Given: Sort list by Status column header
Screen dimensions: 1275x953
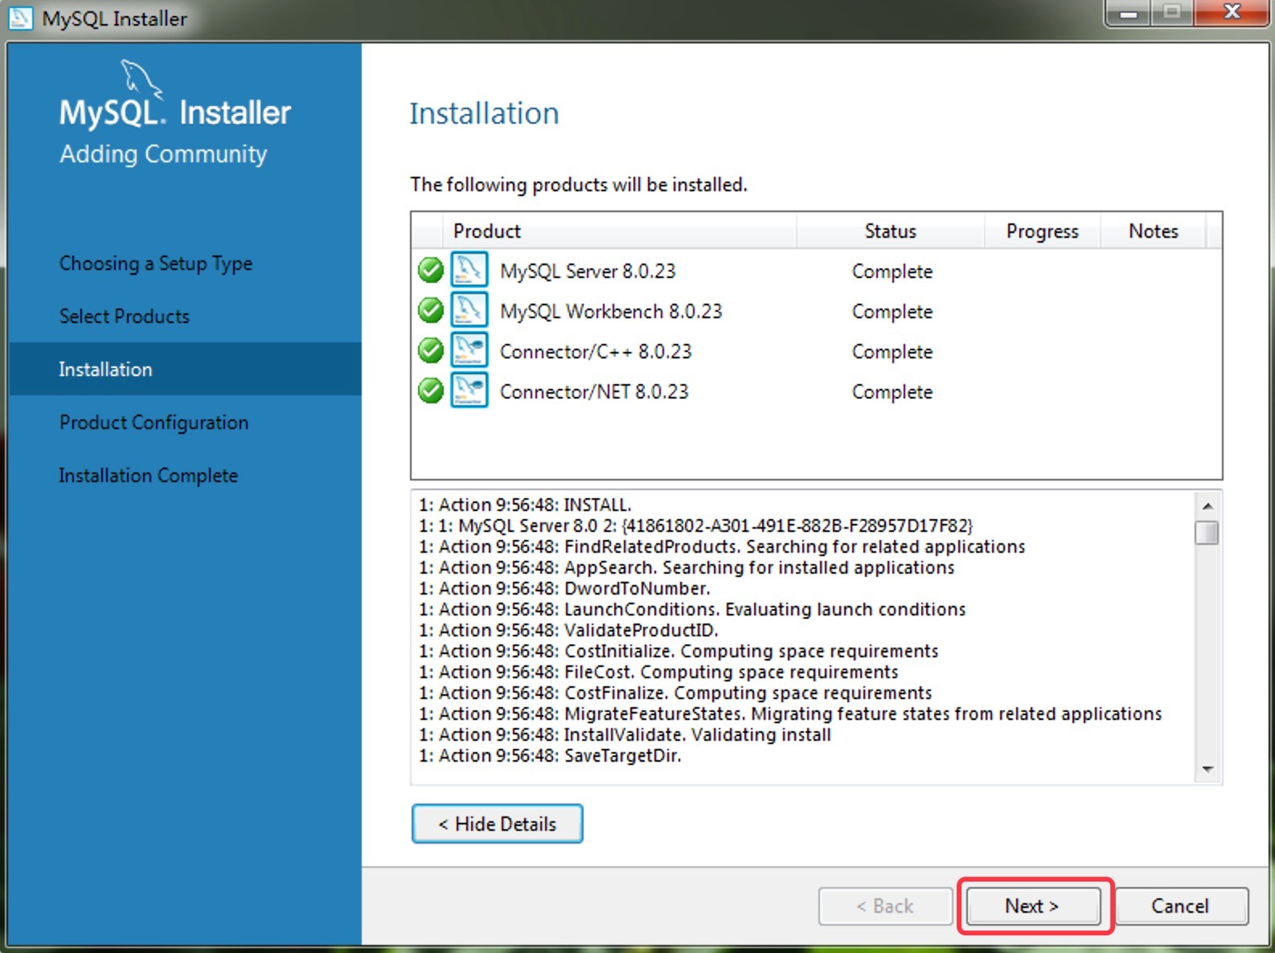Looking at the screenshot, I should [x=890, y=231].
